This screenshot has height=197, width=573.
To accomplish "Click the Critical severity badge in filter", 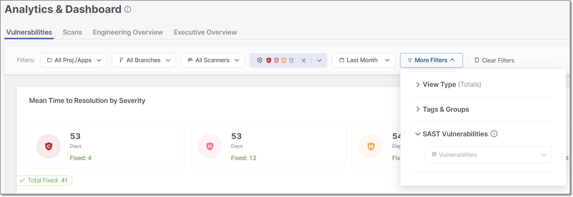I will click(269, 60).
